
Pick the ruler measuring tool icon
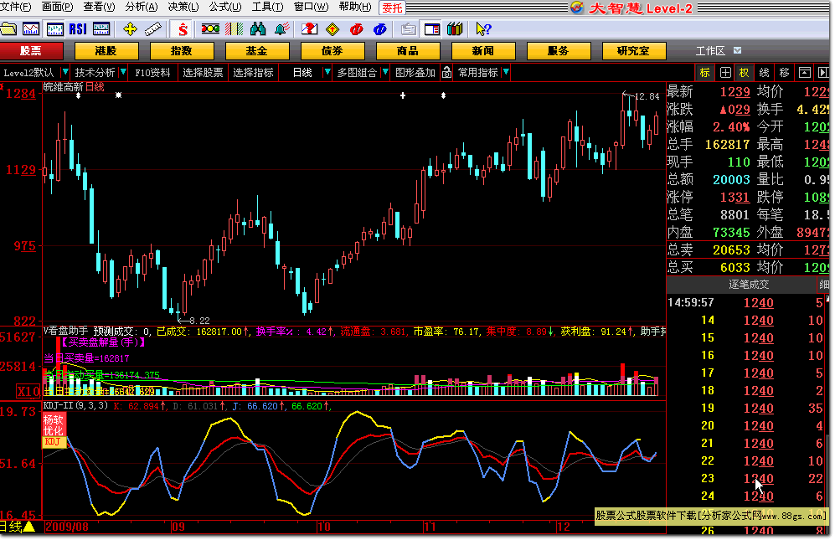point(152,28)
